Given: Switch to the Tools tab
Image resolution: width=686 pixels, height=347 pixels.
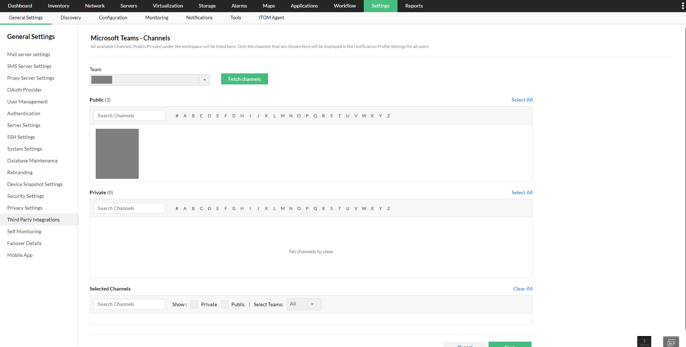Looking at the screenshot, I should (236, 18).
